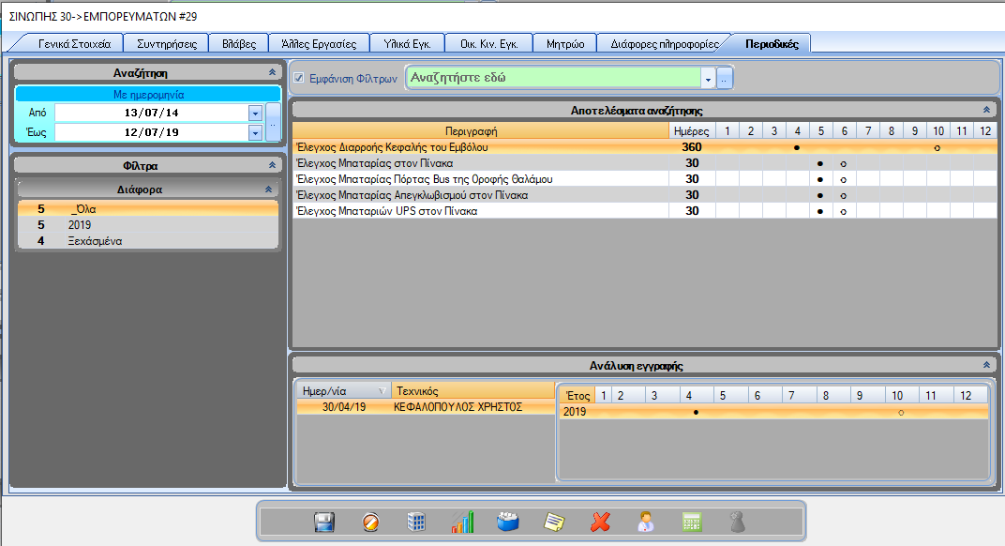Open the blue building grid icon
The image size is (1005, 546).
(x=416, y=522)
